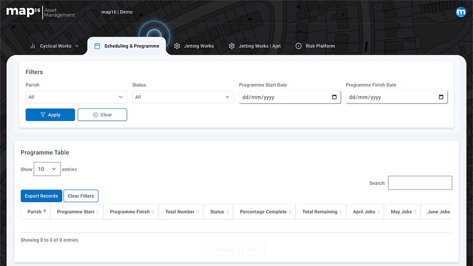Click the gear icon beside Jetting Works | Ajet
The image size is (473, 266).
click(231, 46)
